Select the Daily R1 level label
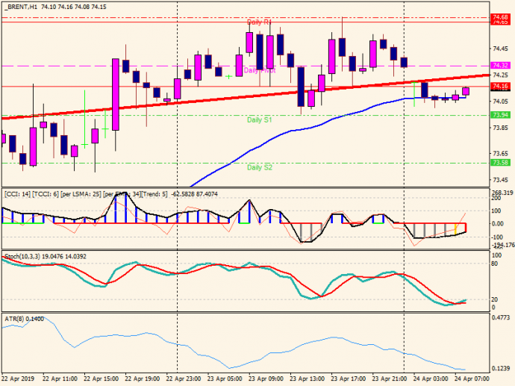Viewport: 515px width, 386px height. pyautogui.click(x=259, y=22)
